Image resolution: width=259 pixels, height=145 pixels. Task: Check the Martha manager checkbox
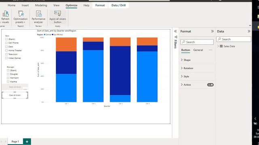click(x=8, y=82)
